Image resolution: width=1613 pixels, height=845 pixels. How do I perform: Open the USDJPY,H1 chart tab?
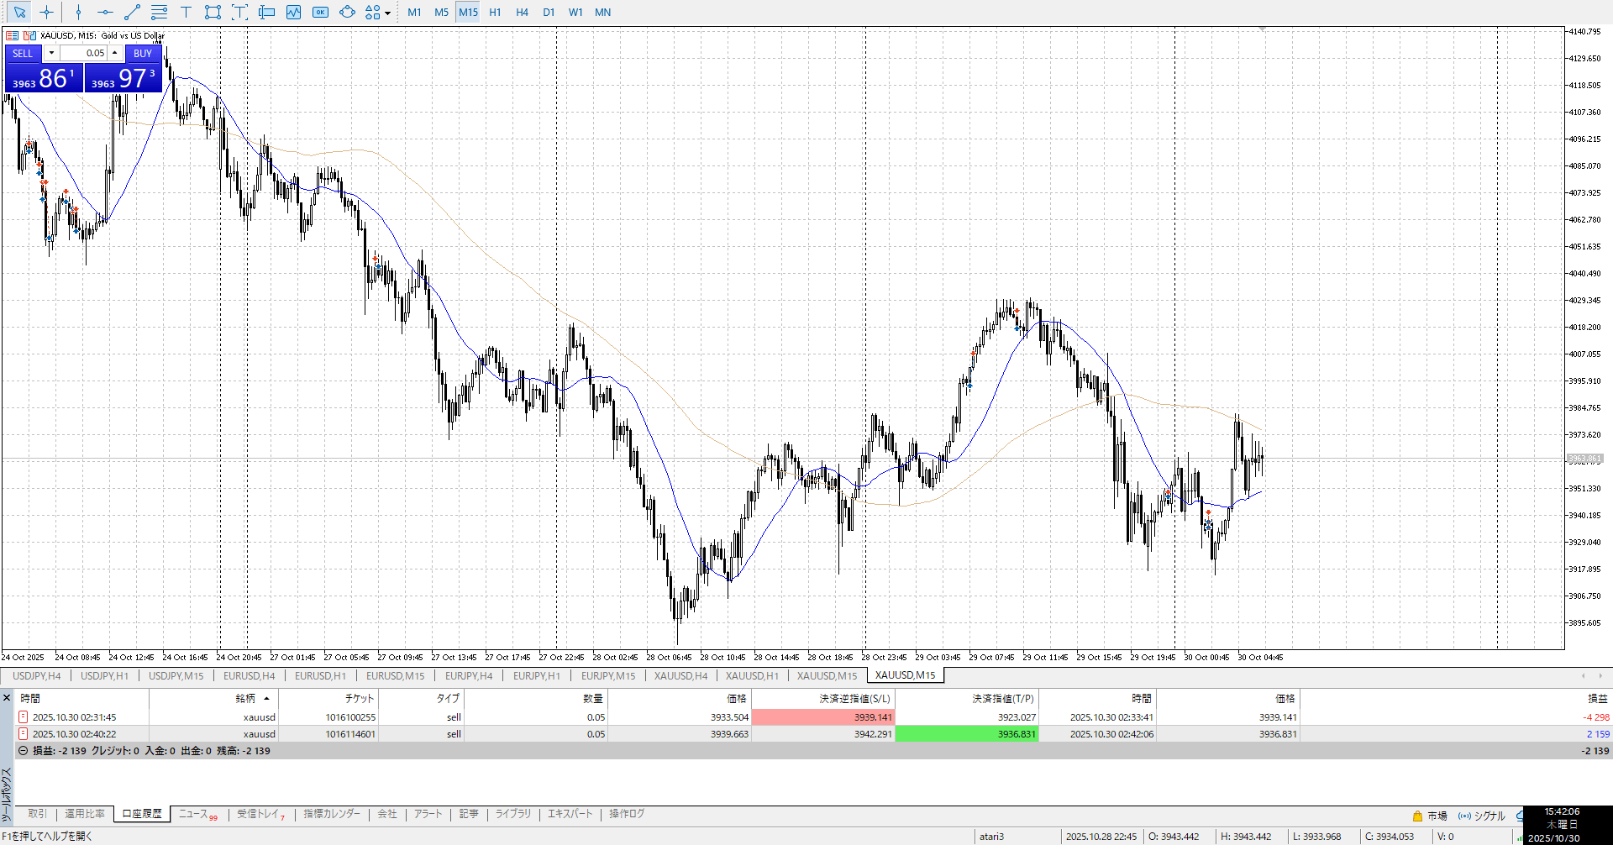click(x=104, y=675)
